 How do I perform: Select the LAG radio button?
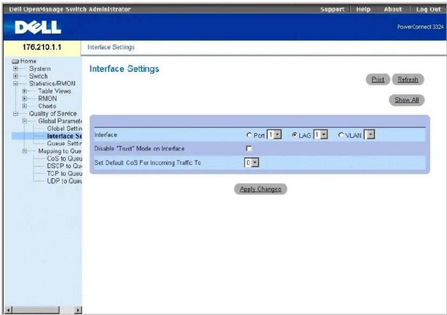(x=295, y=135)
